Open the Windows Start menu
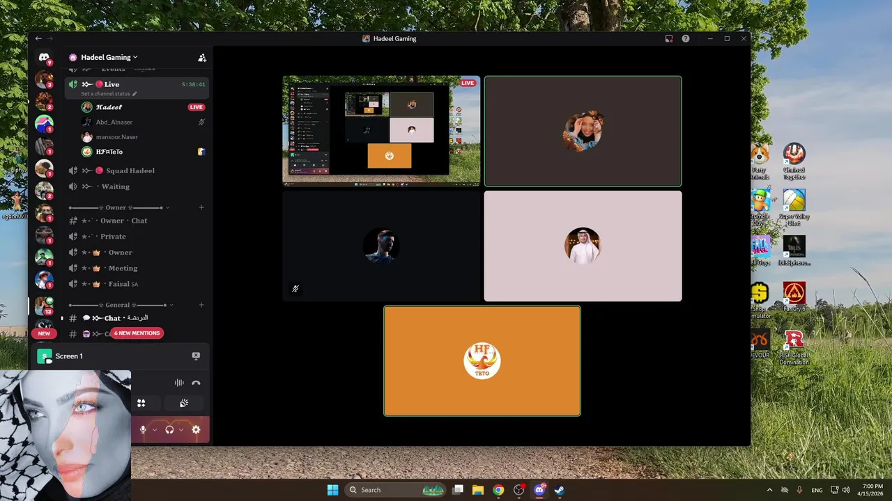The height and width of the screenshot is (501, 892). coord(332,490)
